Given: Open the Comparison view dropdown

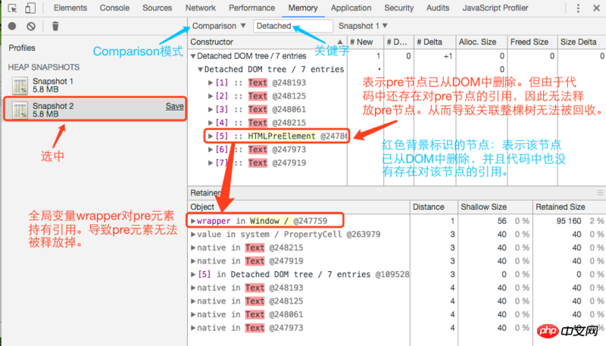Looking at the screenshot, I should 219,26.
